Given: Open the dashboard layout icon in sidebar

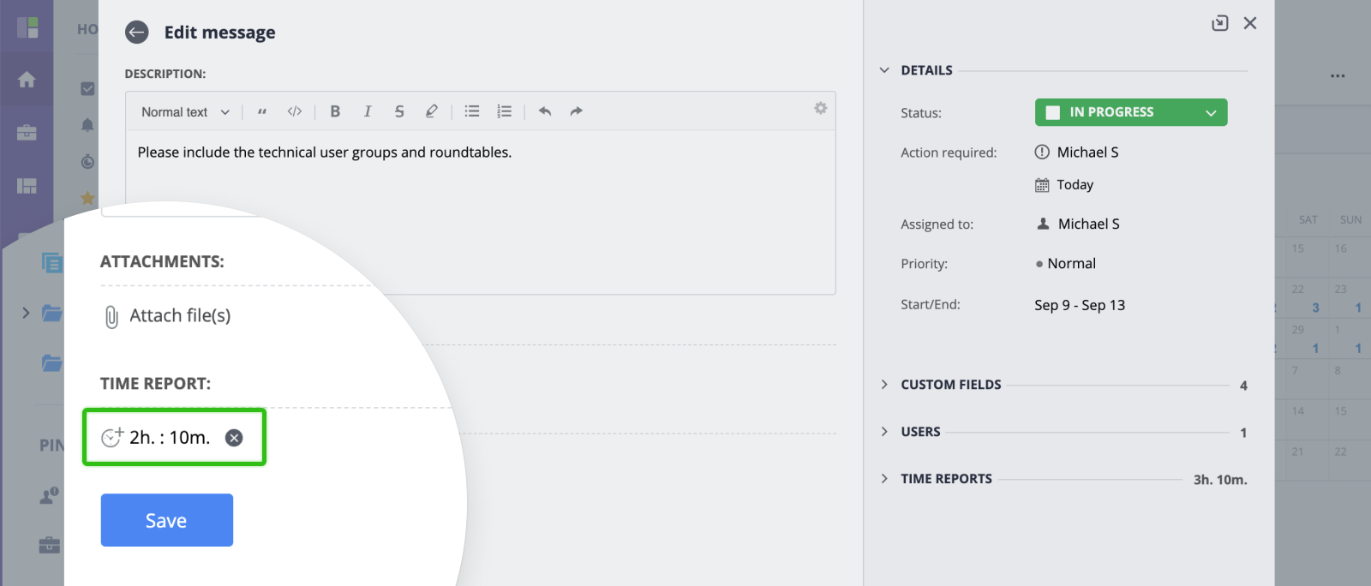Looking at the screenshot, I should tap(27, 186).
